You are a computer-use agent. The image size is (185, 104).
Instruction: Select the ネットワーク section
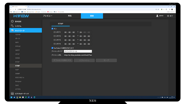click(x=26, y=30)
